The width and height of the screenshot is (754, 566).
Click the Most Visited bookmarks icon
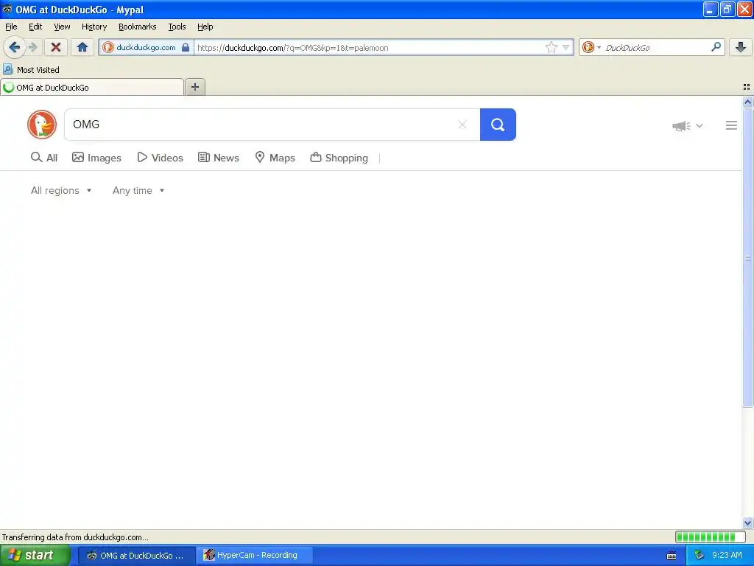click(7, 69)
